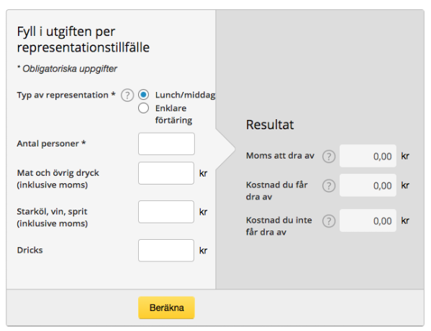Click the Lunch/middag text label
The height and width of the screenshot is (331, 431).
(x=185, y=95)
